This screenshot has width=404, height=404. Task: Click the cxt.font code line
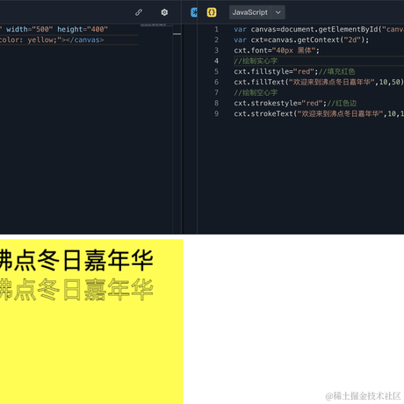point(277,50)
